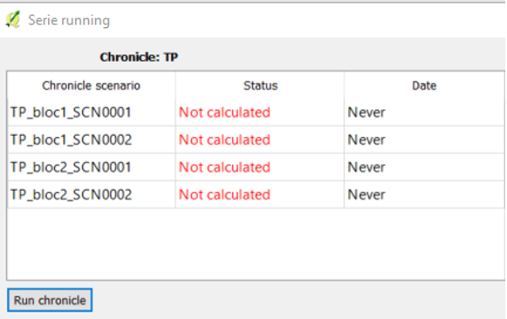This screenshot has width=507, height=319.
Task: Click the Never date for TP_bloc2_SCN0002
Action: [x=367, y=194]
